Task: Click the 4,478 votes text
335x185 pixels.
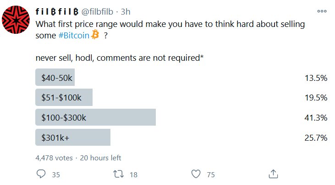Action: tap(54, 158)
